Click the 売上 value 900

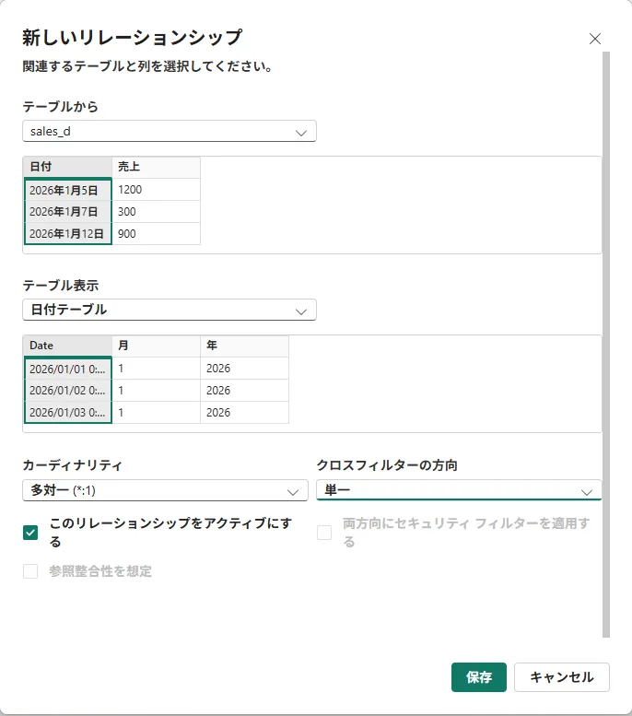pos(157,234)
